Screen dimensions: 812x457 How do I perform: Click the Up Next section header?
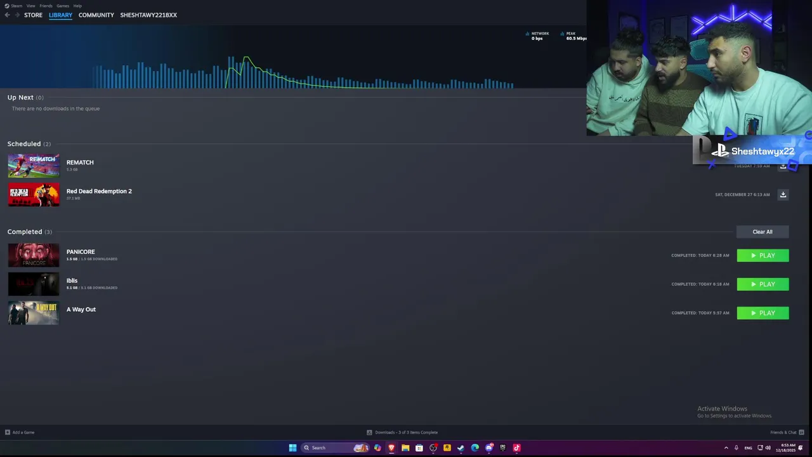click(x=25, y=97)
